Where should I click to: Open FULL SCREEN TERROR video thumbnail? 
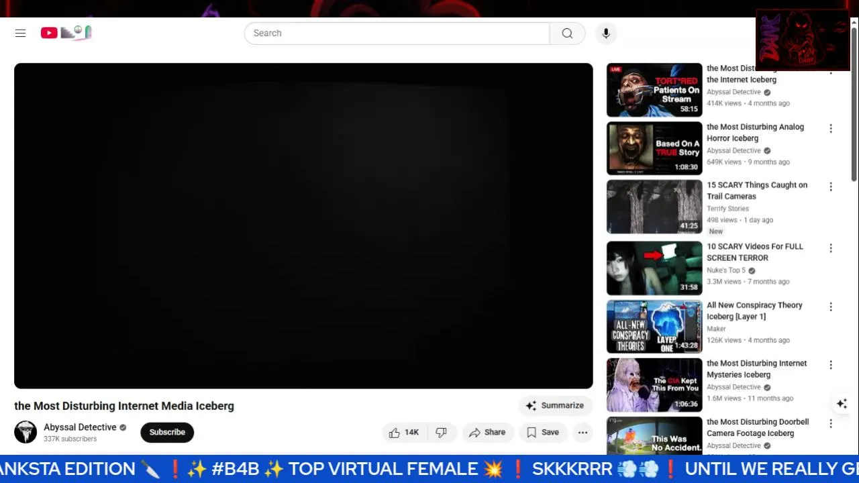(654, 268)
